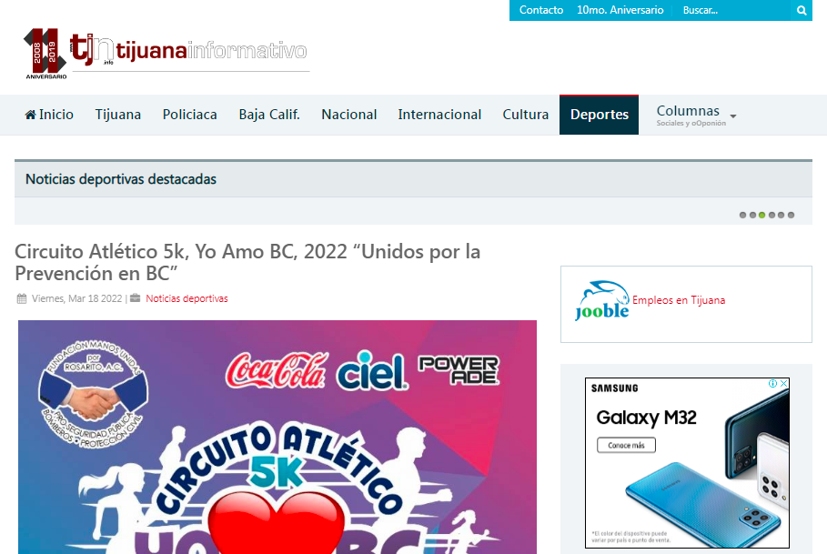Open the Tijuana Informativo logo homepage
Viewport: 827px width, 554px height.
coord(190,51)
